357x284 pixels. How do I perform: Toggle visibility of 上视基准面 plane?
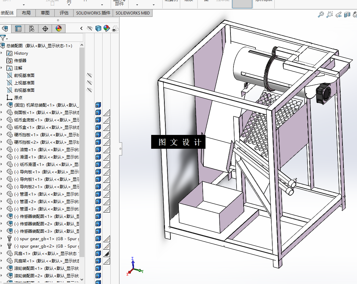click(89, 83)
